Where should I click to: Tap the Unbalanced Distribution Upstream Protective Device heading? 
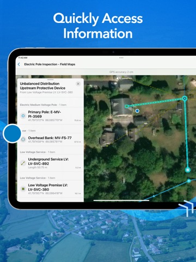click(42, 86)
